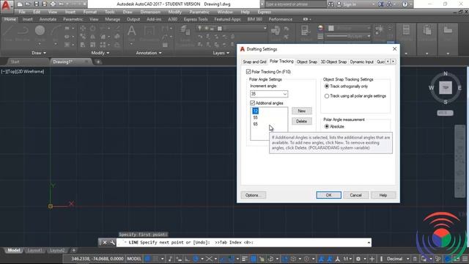469x264 pixels.
Task: Select the Polyline tool in Draw panel
Action: coord(23,33)
